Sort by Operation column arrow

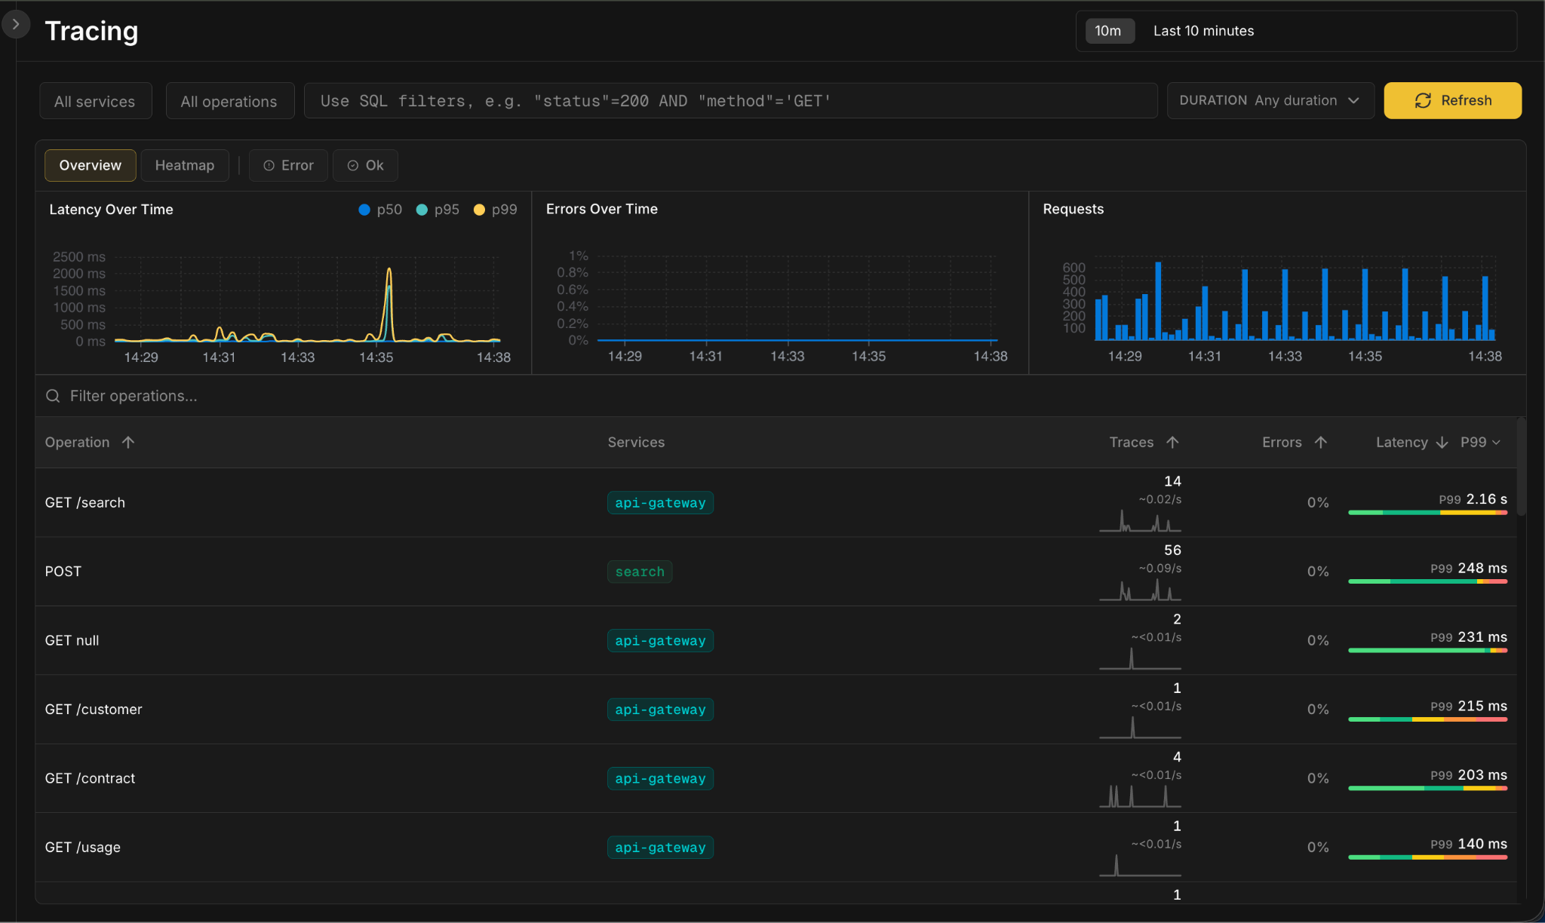coord(128,442)
